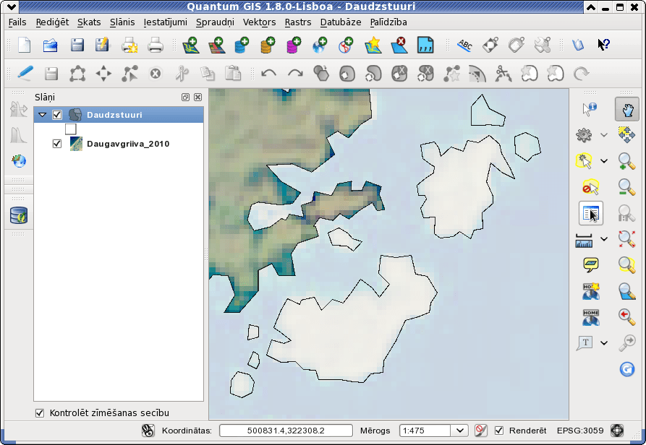Screen dimensions: 646x445
Task: Click the Pan Map to Selection icon
Action: click(626, 135)
